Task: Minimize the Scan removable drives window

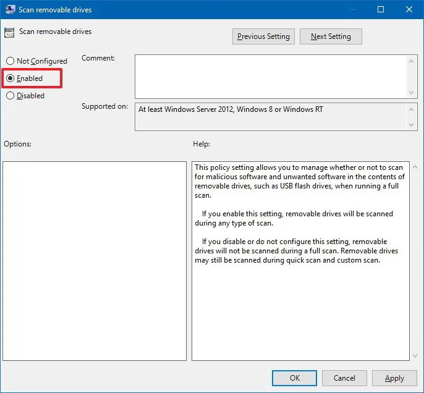Action: tap(352, 9)
